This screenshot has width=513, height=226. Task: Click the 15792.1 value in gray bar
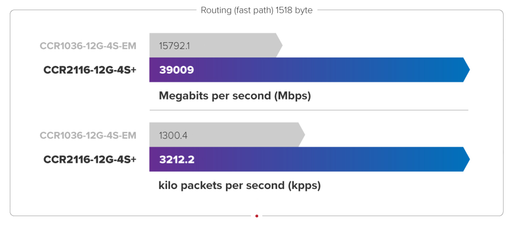pos(174,46)
